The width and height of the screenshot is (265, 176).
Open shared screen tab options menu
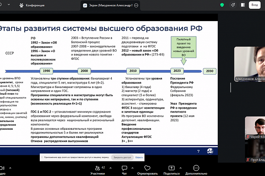pos(136,5)
